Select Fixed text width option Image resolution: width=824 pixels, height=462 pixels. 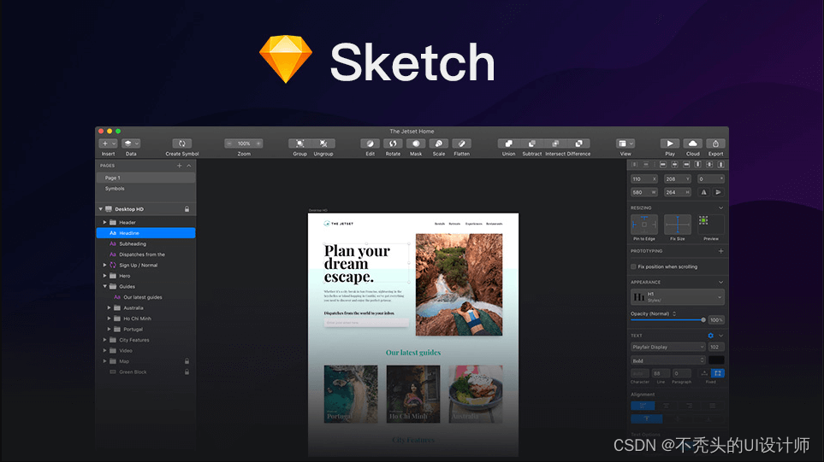tap(718, 373)
